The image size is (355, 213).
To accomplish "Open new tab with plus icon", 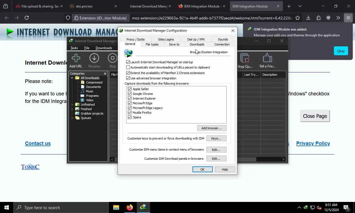I will 289,6.
